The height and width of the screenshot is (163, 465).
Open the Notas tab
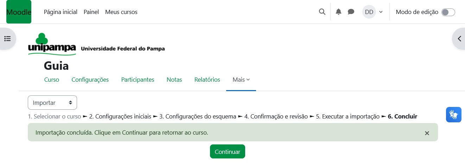[174, 80]
